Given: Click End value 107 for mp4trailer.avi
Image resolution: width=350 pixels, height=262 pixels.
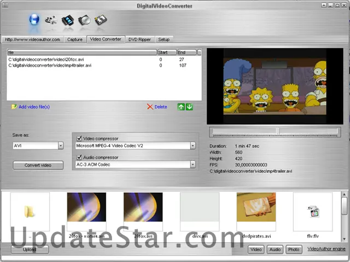Looking at the screenshot, I should coord(183,65).
